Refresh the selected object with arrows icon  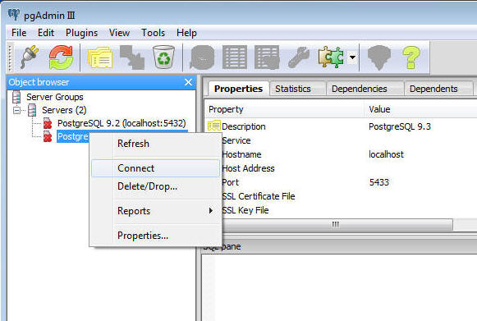pyautogui.click(x=61, y=57)
